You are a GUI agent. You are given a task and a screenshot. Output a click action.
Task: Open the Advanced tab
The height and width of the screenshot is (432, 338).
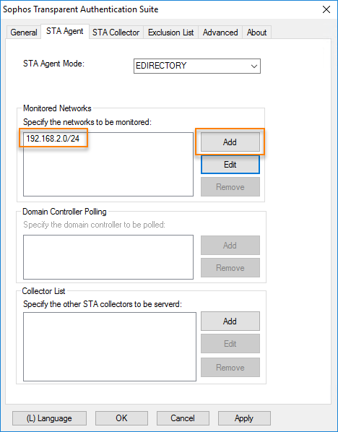(x=220, y=33)
